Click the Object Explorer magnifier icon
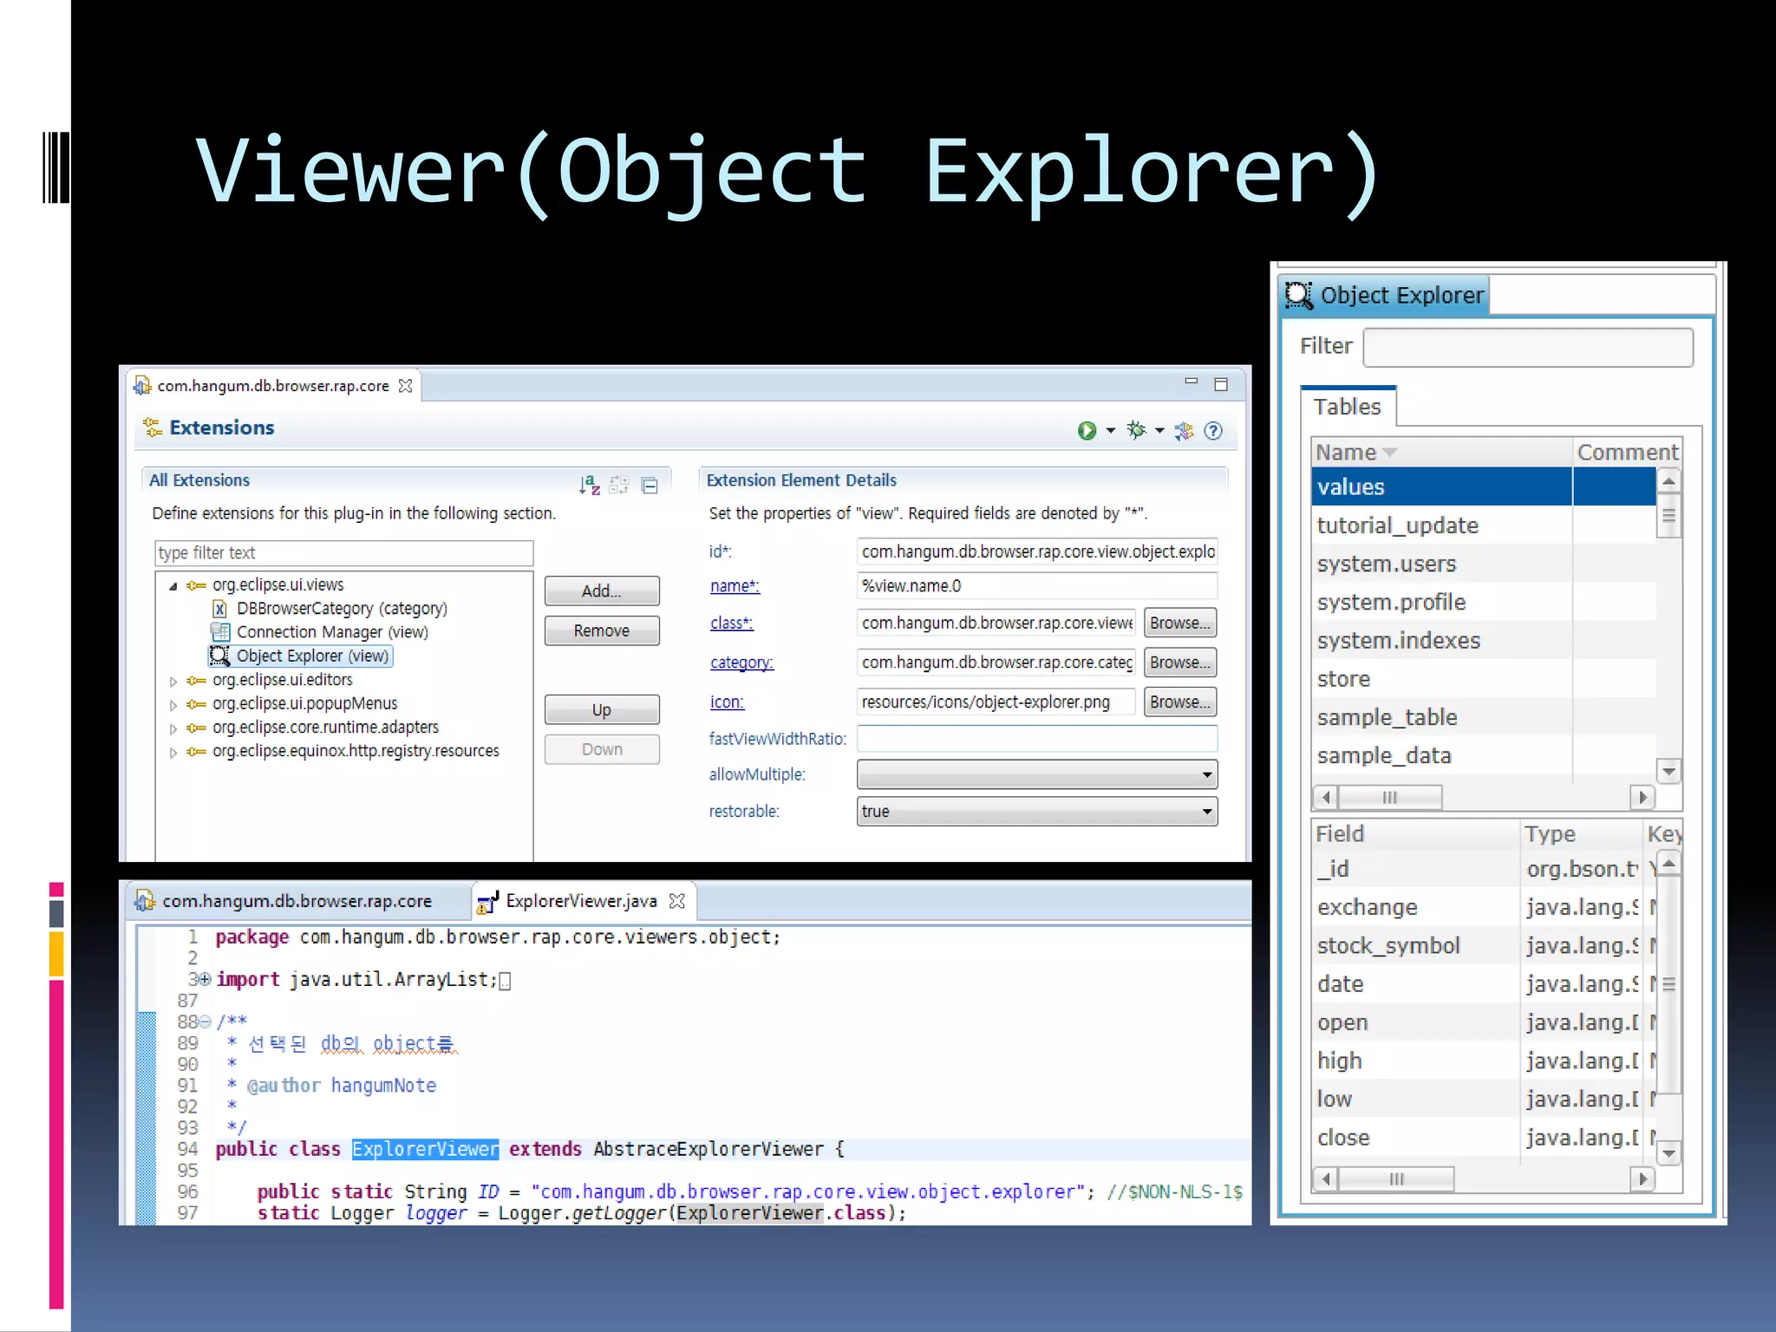The width and height of the screenshot is (1776, 1332). 1298,296
